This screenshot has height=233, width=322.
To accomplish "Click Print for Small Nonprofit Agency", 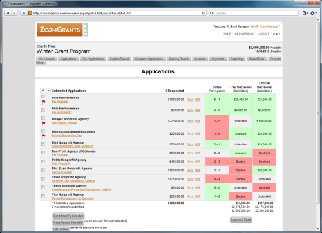I will (x=191, y=179).
